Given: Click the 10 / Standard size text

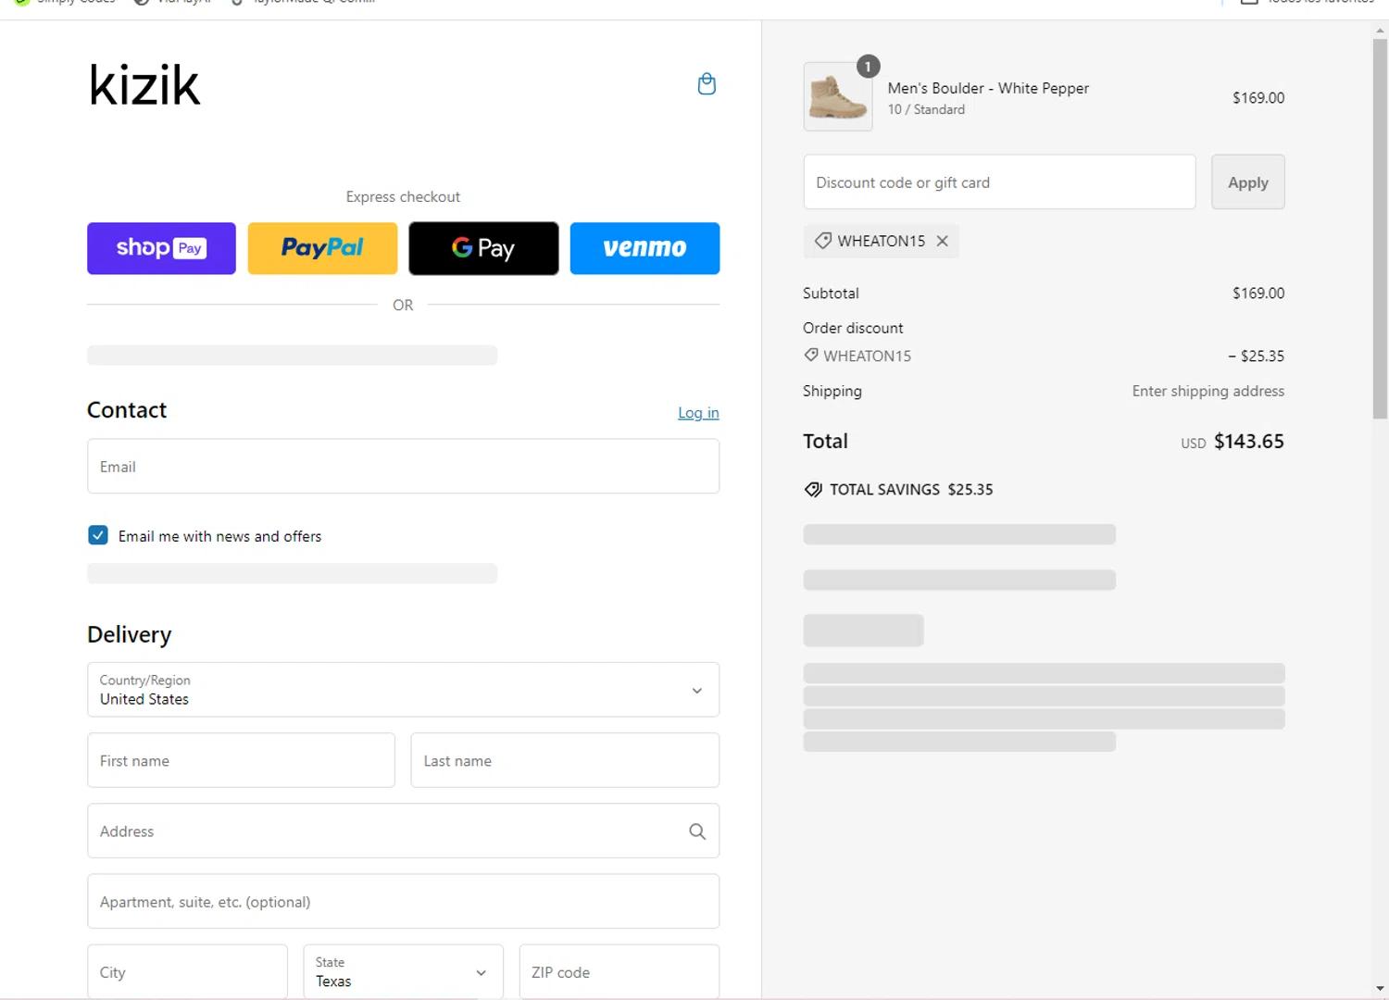Looking at the screenshot, I should click(926, 109).
